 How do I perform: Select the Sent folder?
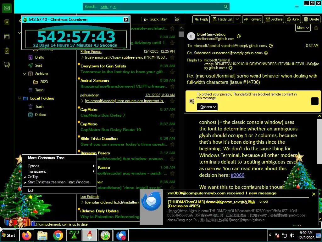38,66
